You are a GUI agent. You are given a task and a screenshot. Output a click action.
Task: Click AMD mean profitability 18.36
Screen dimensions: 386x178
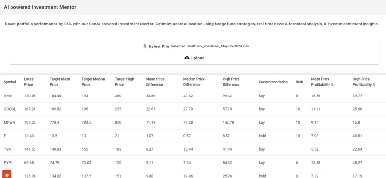click(x=316, y=96)
